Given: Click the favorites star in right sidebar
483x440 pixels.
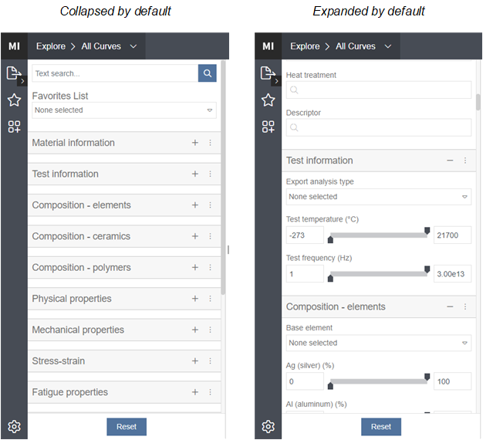Looking at the screenshot, I should [x=268, y=100].
